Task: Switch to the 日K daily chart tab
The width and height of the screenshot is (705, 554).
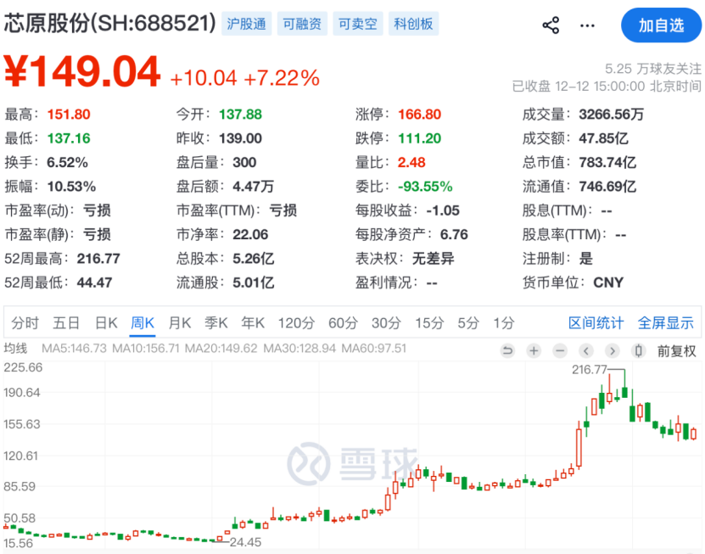Action: (x=103, y=322)
